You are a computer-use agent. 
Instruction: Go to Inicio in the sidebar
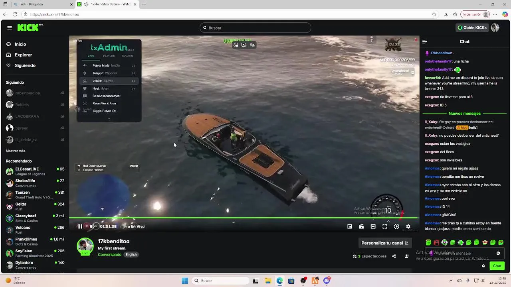pyautogui.click(x=20, y=44)
